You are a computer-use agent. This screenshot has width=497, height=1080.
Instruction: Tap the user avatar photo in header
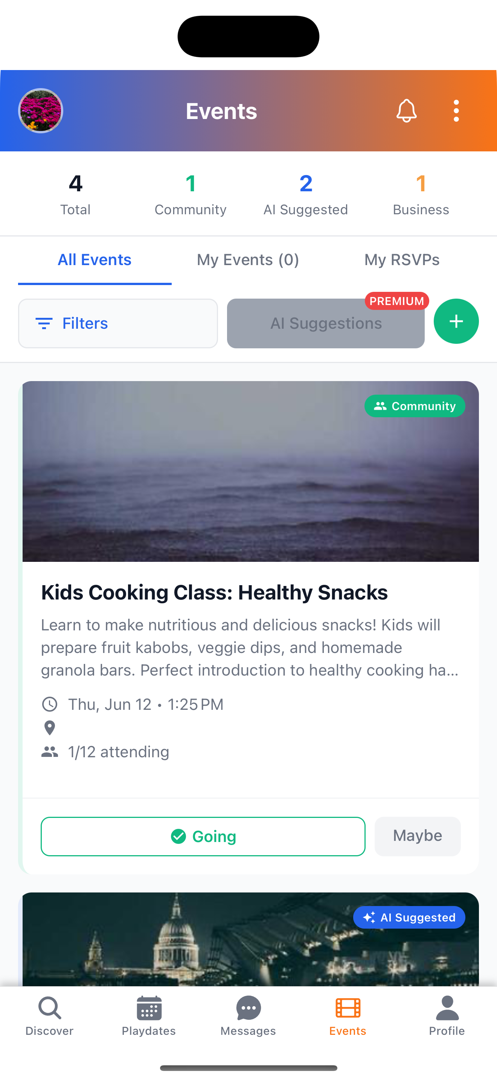tap(41, 111)
